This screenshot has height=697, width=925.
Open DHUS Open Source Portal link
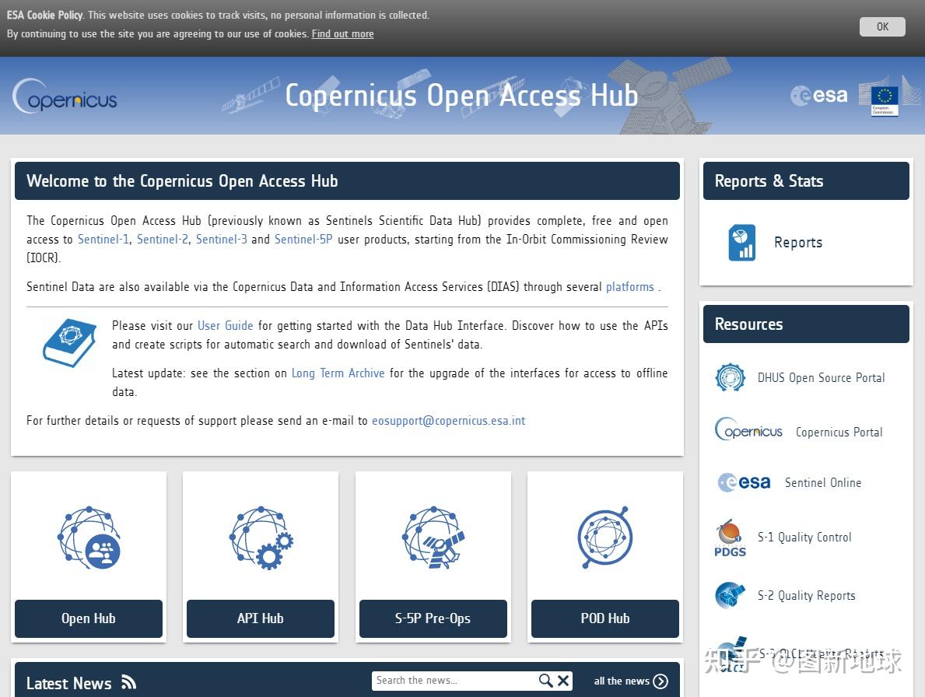pos(822,377)
